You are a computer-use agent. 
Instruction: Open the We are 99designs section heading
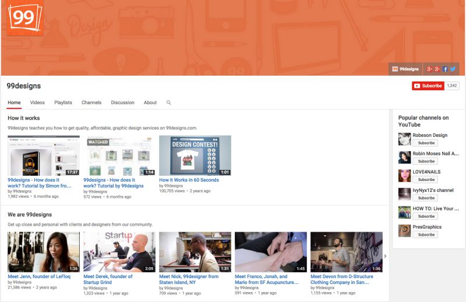pyautogui.click(x=30, y=214)
